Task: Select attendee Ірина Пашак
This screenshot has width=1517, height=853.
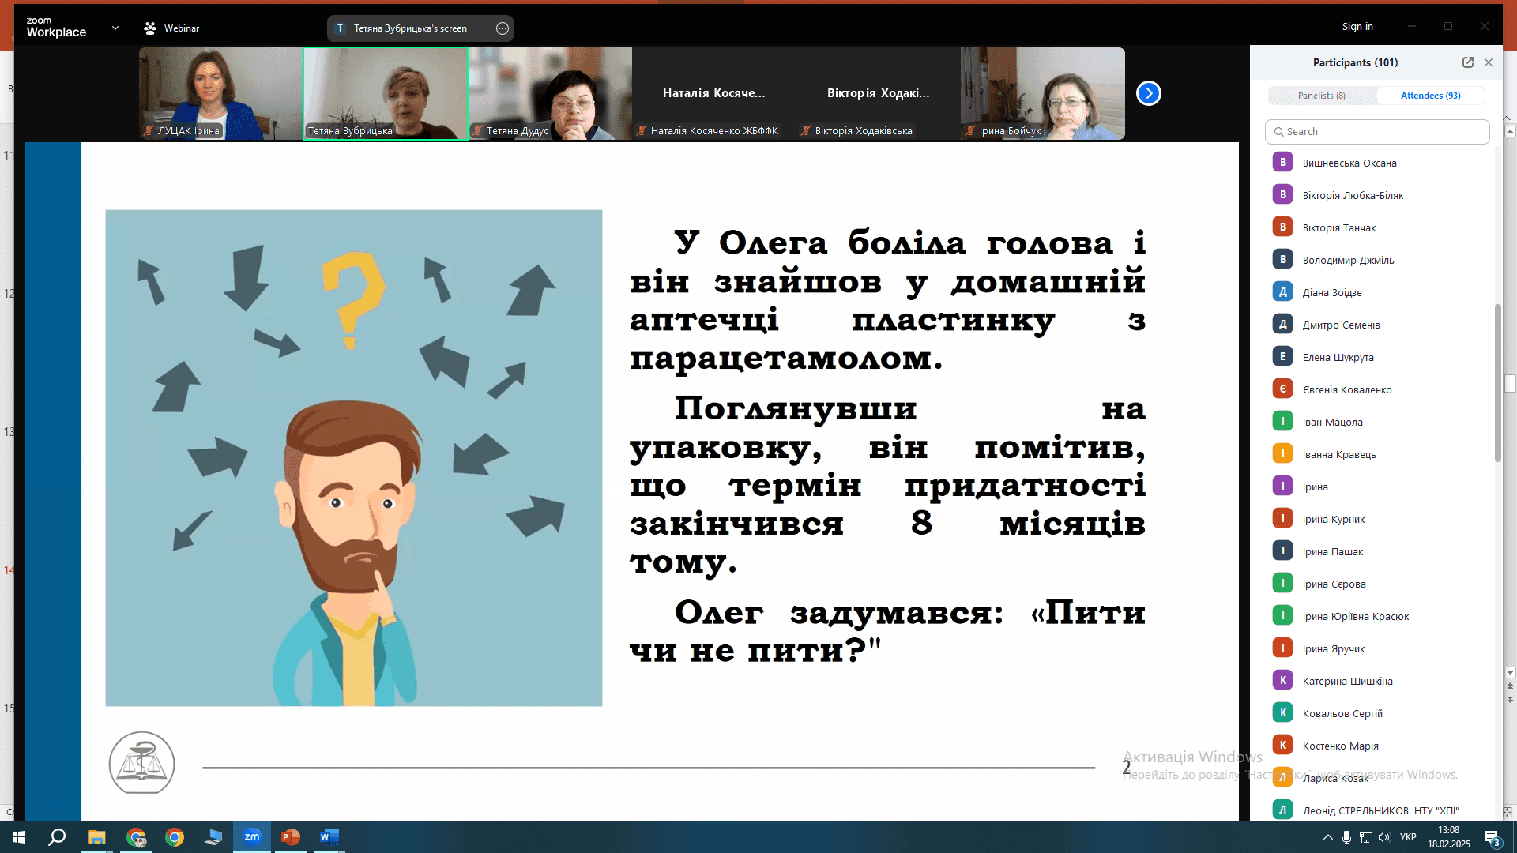Action: pos(1379,551)
